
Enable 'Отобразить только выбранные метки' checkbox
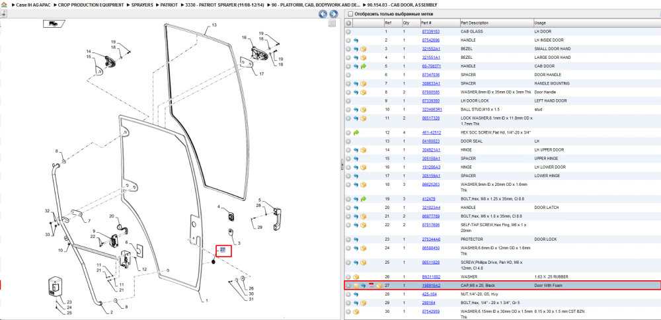tap(350, 13)
